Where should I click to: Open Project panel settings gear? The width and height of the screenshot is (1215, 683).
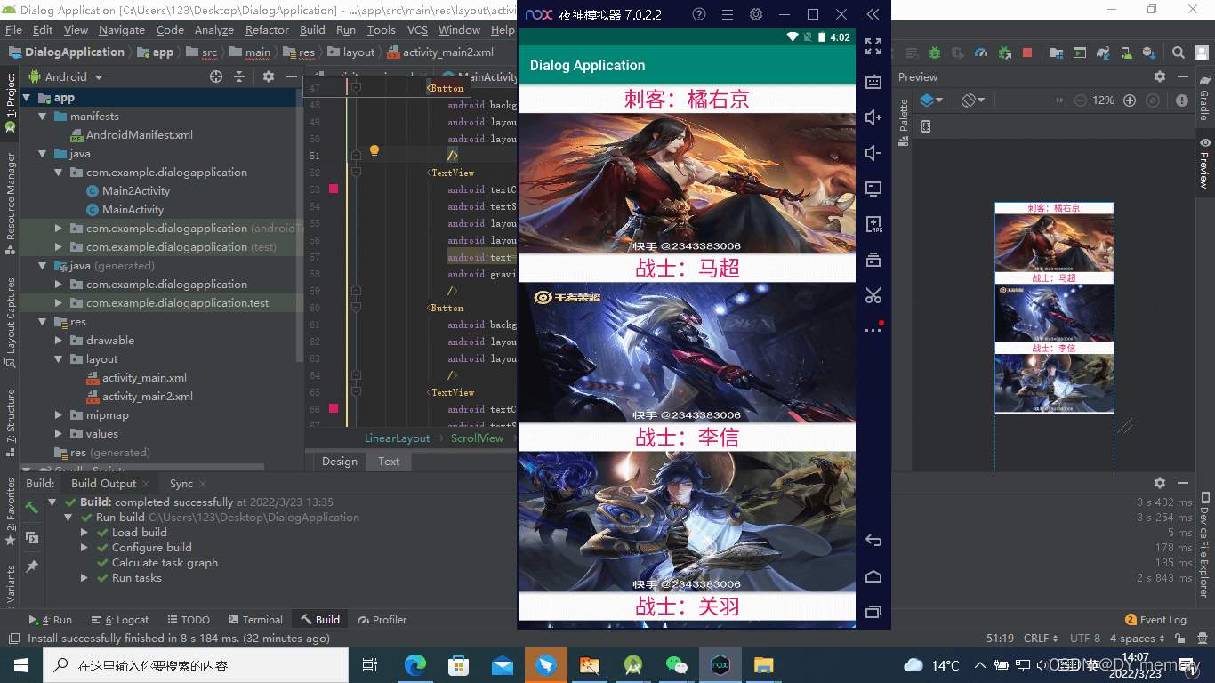point(269,77)
